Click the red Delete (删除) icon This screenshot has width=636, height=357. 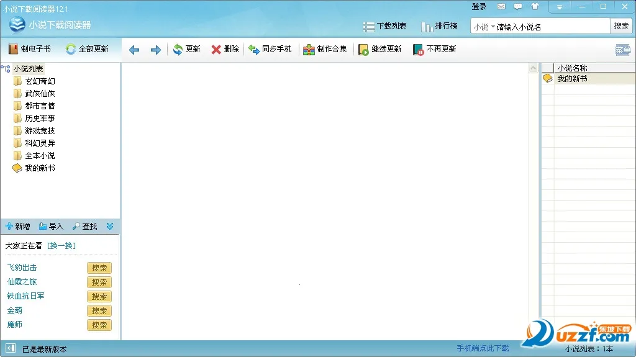click(x=216, y=49)
